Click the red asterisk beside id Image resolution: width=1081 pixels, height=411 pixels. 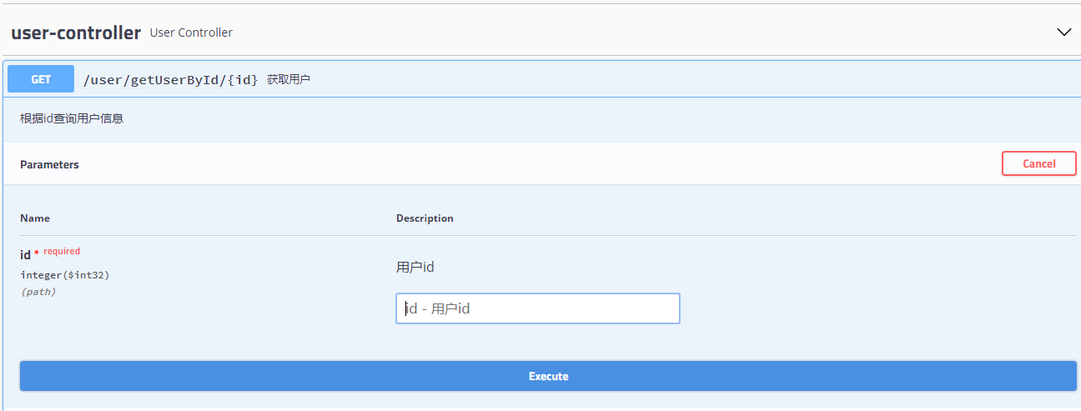point(37,253)
